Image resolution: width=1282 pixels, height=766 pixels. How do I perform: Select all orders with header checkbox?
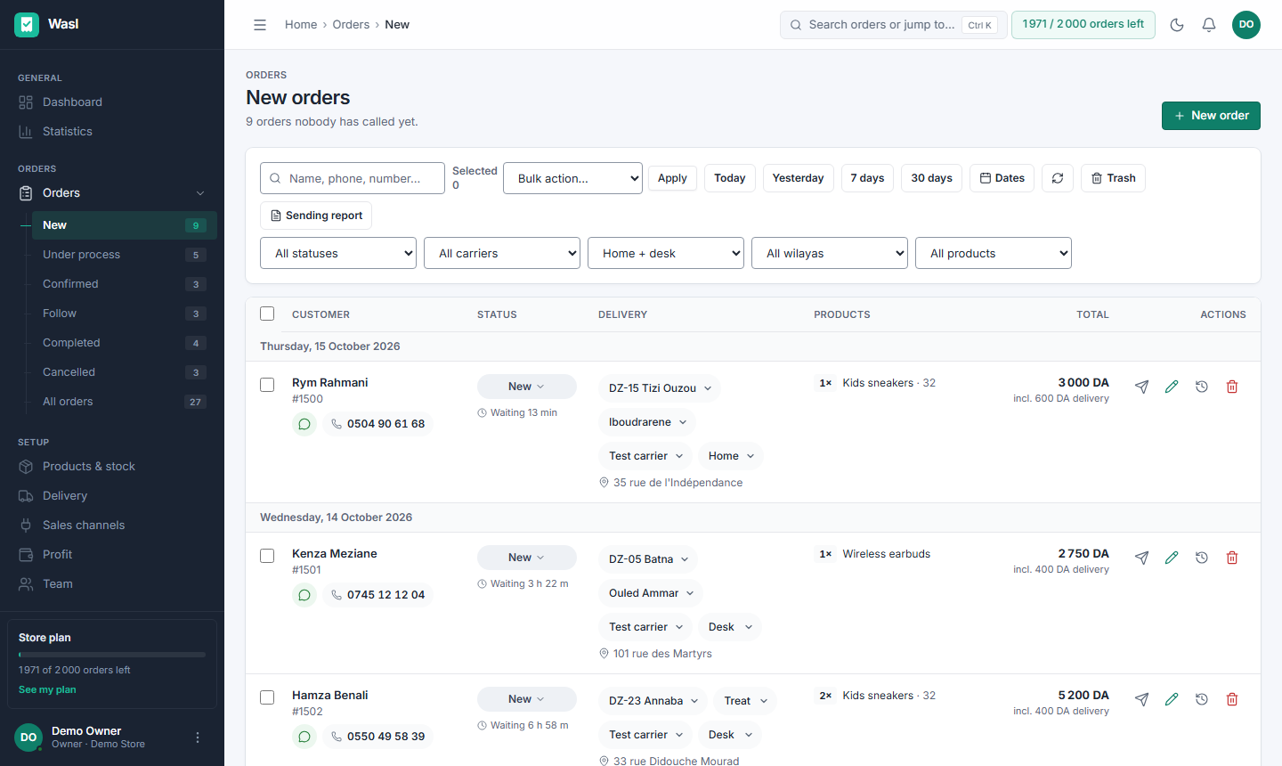click(267, 314)
